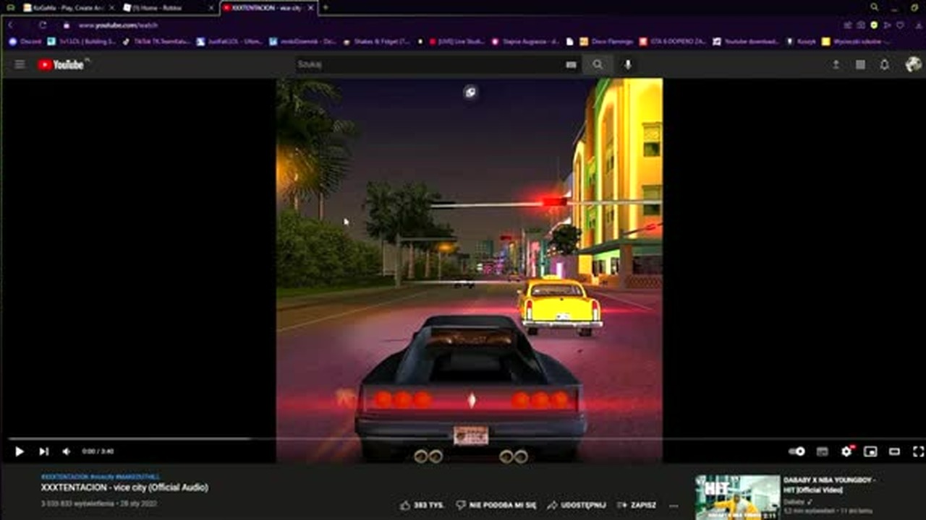Screen dimensions: 926x520
Task: Switch to the Home - Roblox tab
Action: pyautogui.click(x=169, y=7)
